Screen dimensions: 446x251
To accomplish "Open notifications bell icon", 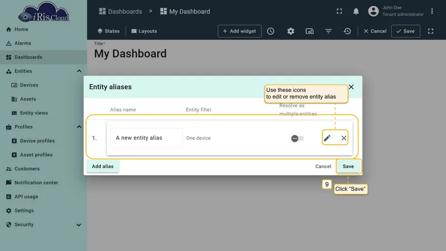I will (x=356, y=11).
